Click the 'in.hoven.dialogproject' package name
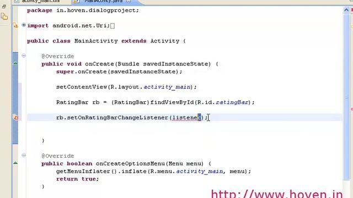Viewport: 353px width, 198px height. 96,10
